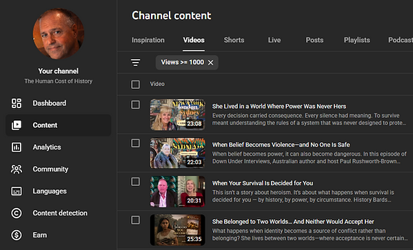Image resolution: width=413 pixels, height=250 pixels.
Task: Open 'When Belief Becomes Violence' video title
Action: point(281,145)
